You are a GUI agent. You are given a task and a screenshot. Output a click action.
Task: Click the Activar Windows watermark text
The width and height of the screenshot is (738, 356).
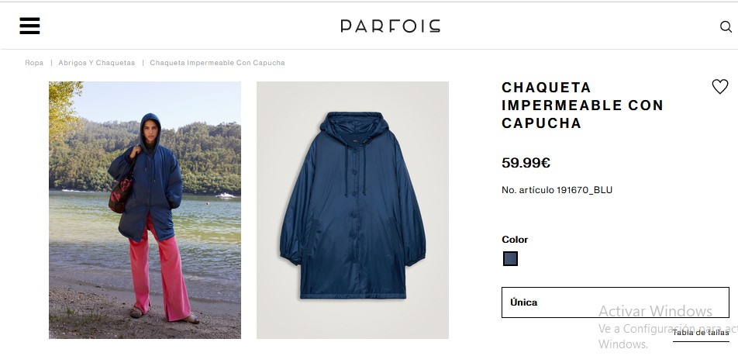pyautogui.click(x=655, y=311)
